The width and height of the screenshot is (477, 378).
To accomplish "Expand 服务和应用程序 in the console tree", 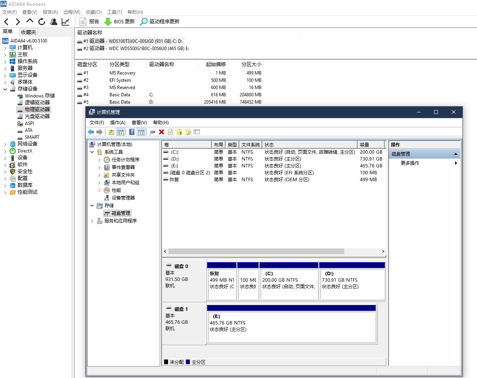I will [92, 221].
